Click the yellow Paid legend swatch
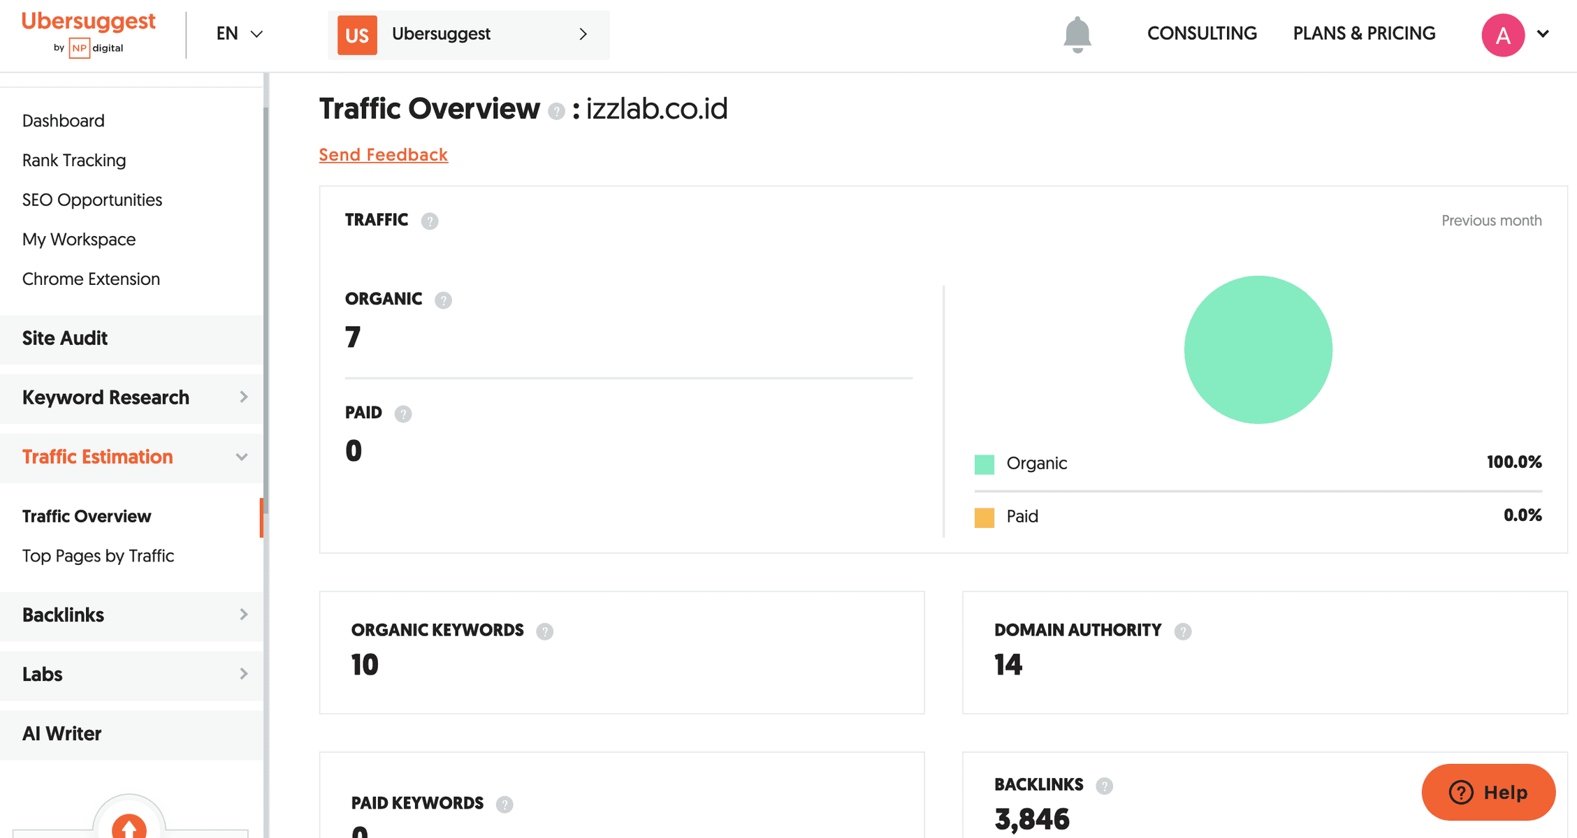The image size is (1577, 838). pyautogui.click(x=984, y=517)
